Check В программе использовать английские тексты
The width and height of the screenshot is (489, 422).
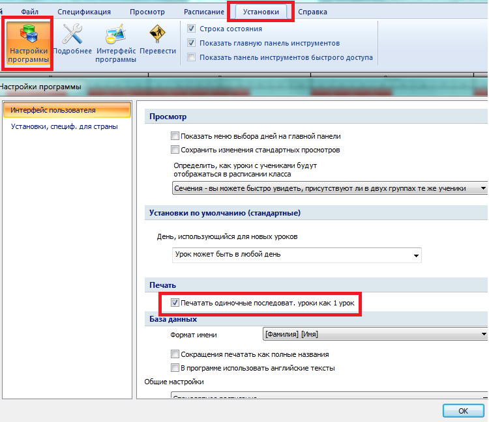pyautogui.click(x=175, y=368)
